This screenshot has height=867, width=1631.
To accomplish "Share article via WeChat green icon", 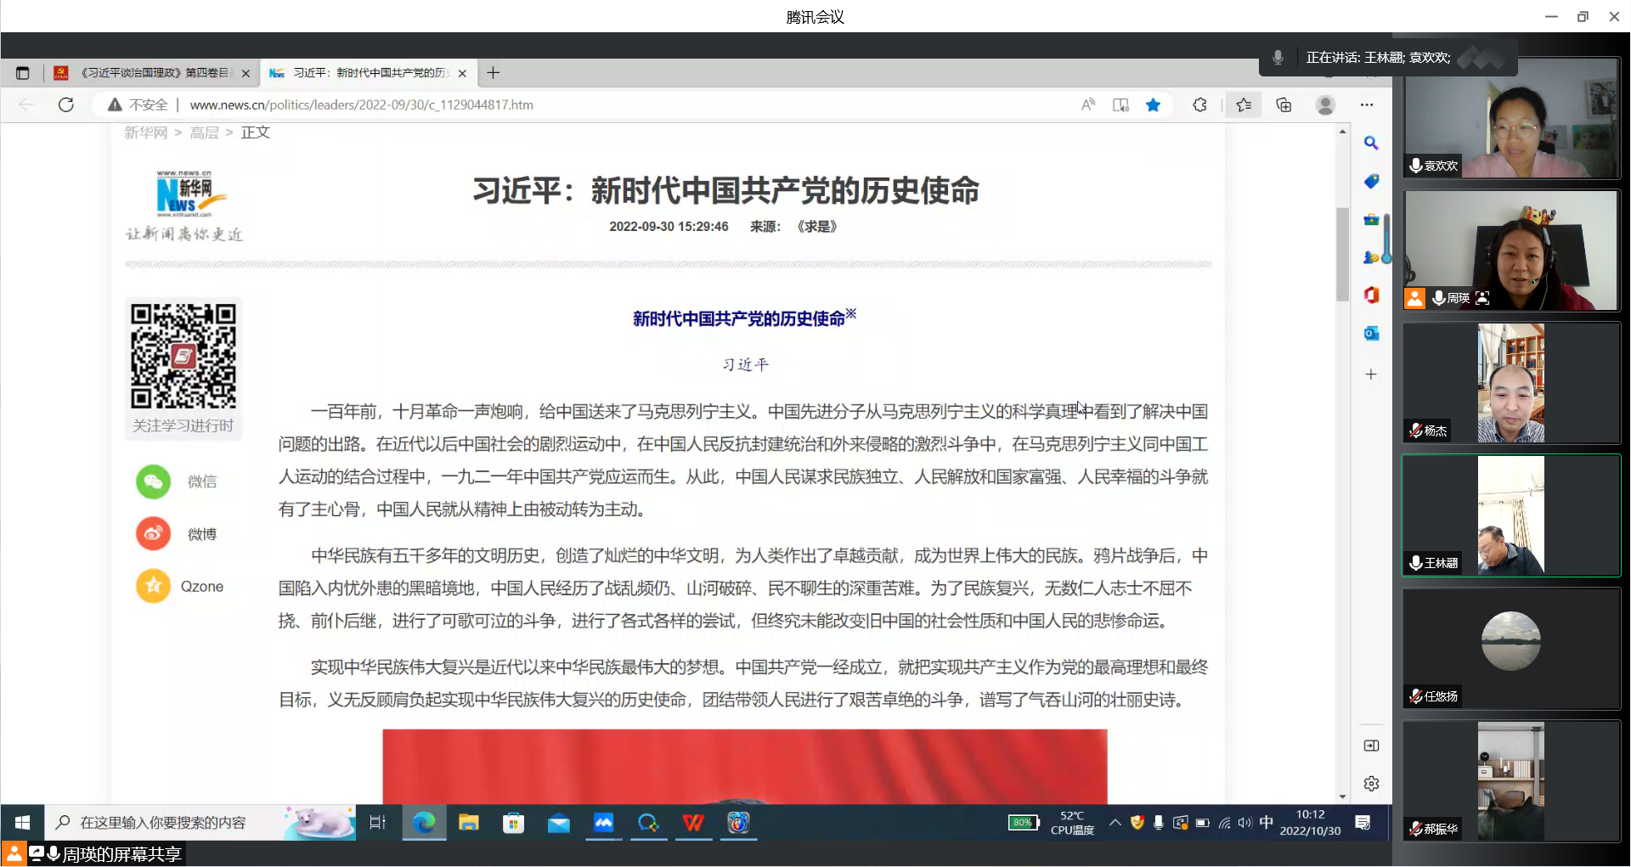I will tap(154, 481).
